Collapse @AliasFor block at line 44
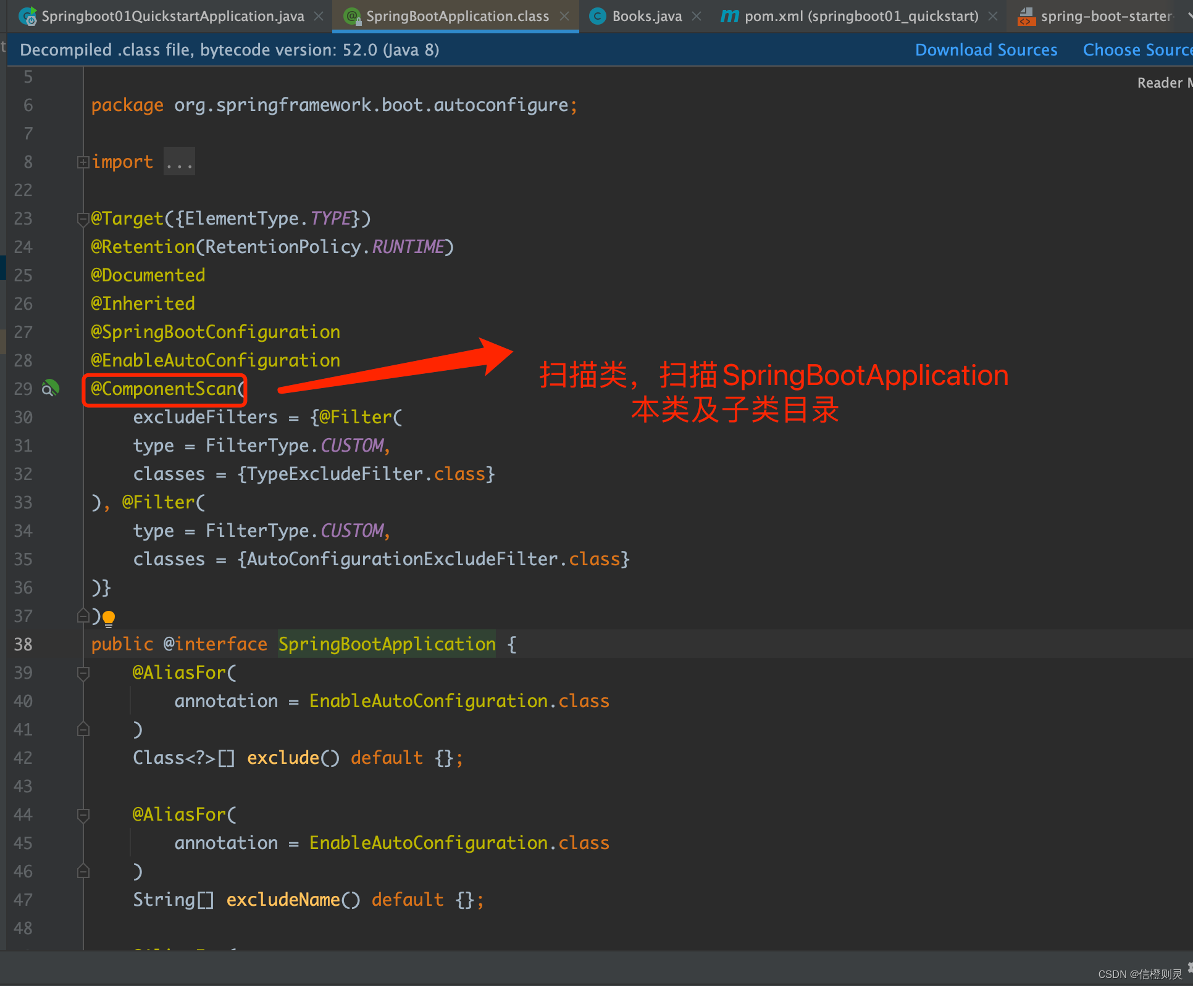 (x=83, y=815)
